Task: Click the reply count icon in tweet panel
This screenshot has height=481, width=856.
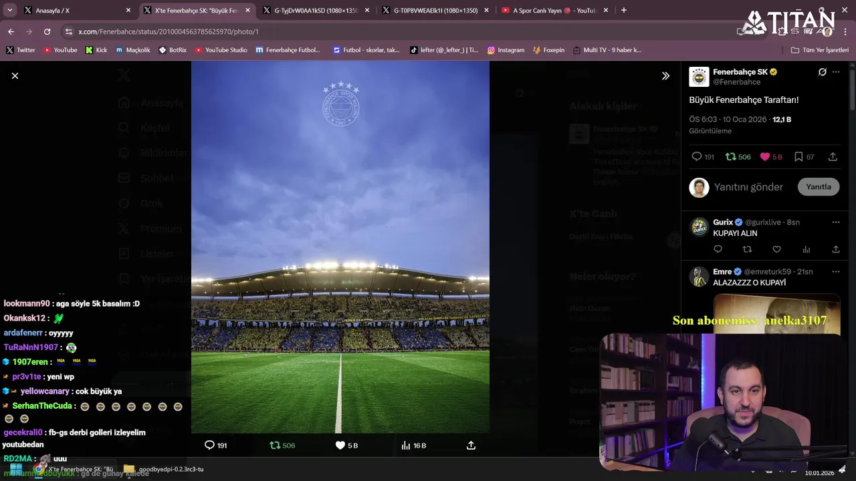Action: pyautogui.click(x=697, y=157)
